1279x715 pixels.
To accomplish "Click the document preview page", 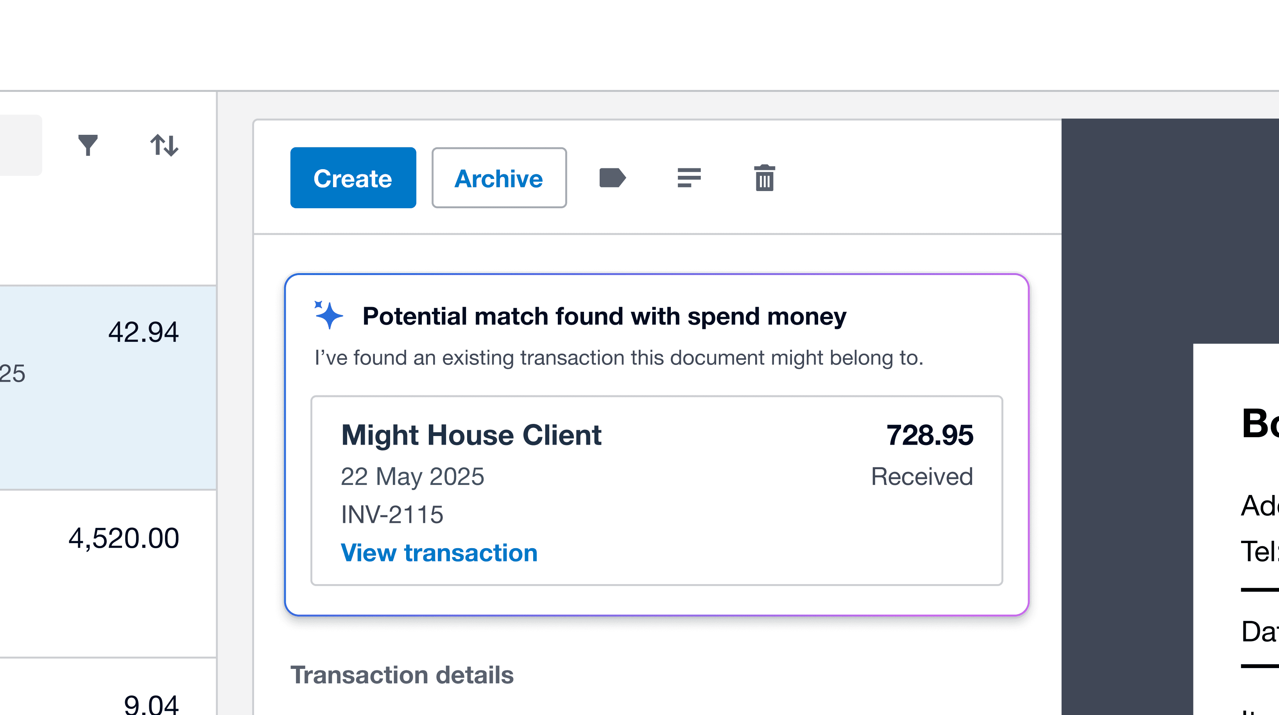I will click(x=1236, y=529).
